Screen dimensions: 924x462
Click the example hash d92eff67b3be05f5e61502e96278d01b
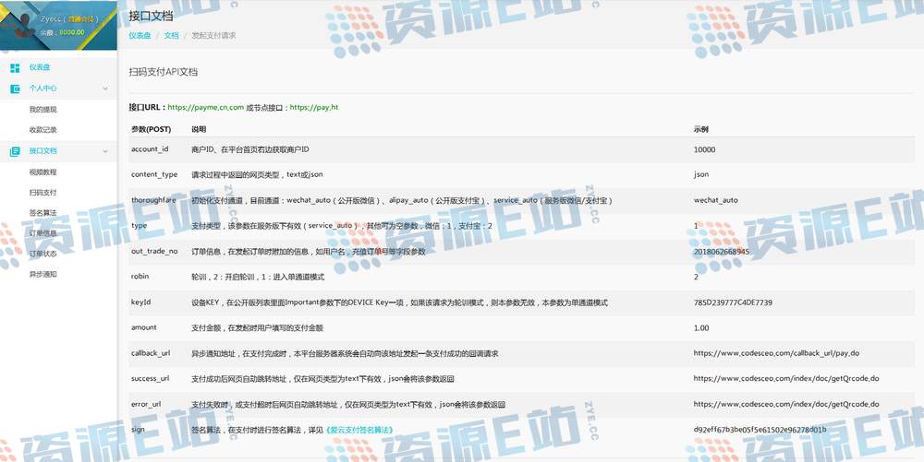[760, 430]
